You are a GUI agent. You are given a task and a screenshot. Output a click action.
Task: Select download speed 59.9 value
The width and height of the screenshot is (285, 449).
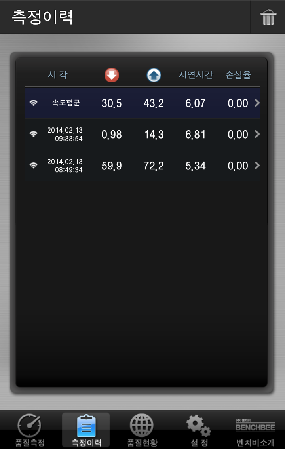coord(112,166)
